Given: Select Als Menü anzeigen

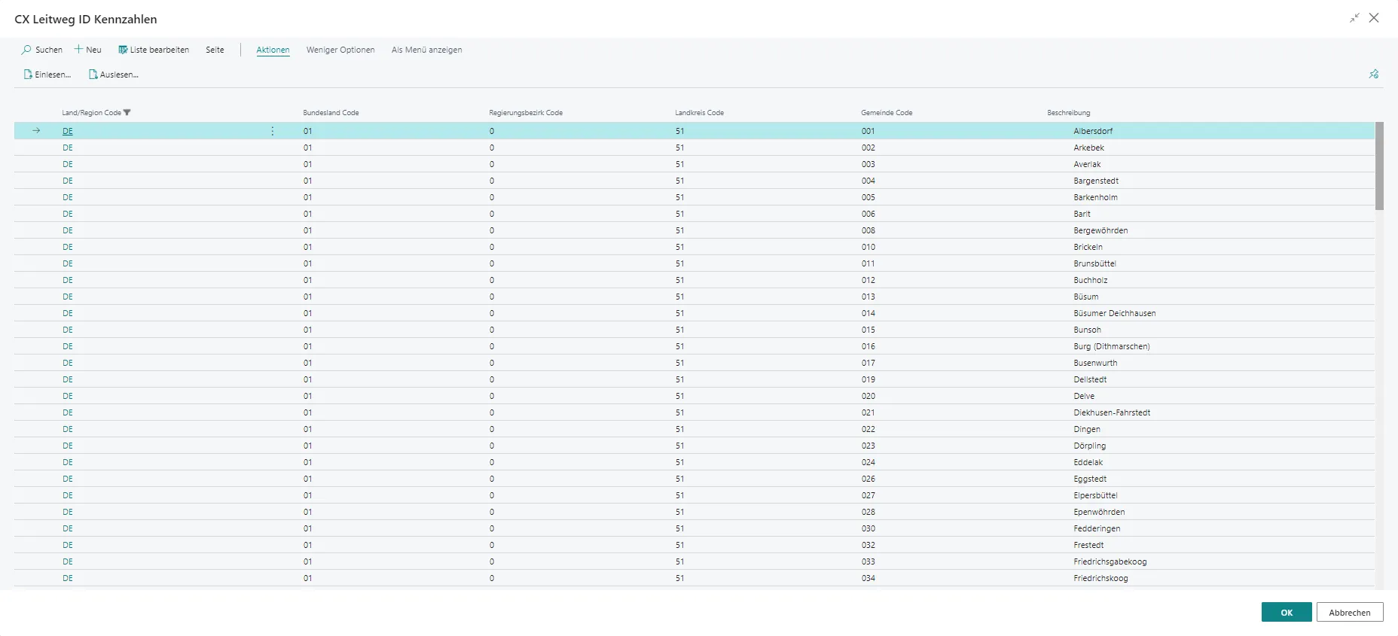Looking at the screenshot, I should coord(426,50).
